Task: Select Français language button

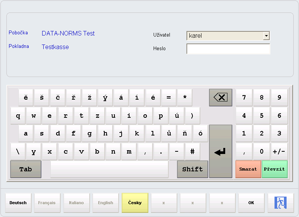Action: (47, 203)
